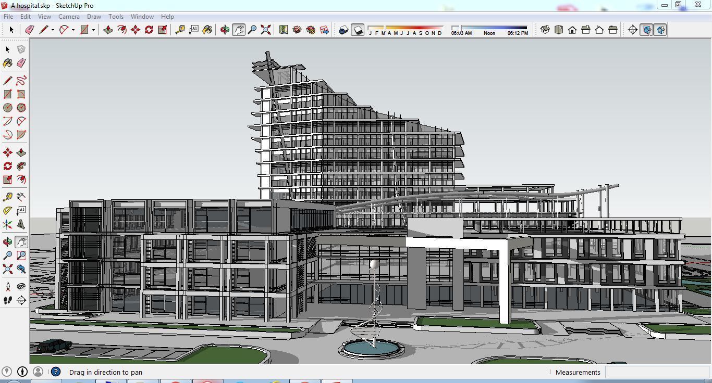Select the Offset tool in top toolbar
The image size is (712, 383).
[x=122, y=30]
